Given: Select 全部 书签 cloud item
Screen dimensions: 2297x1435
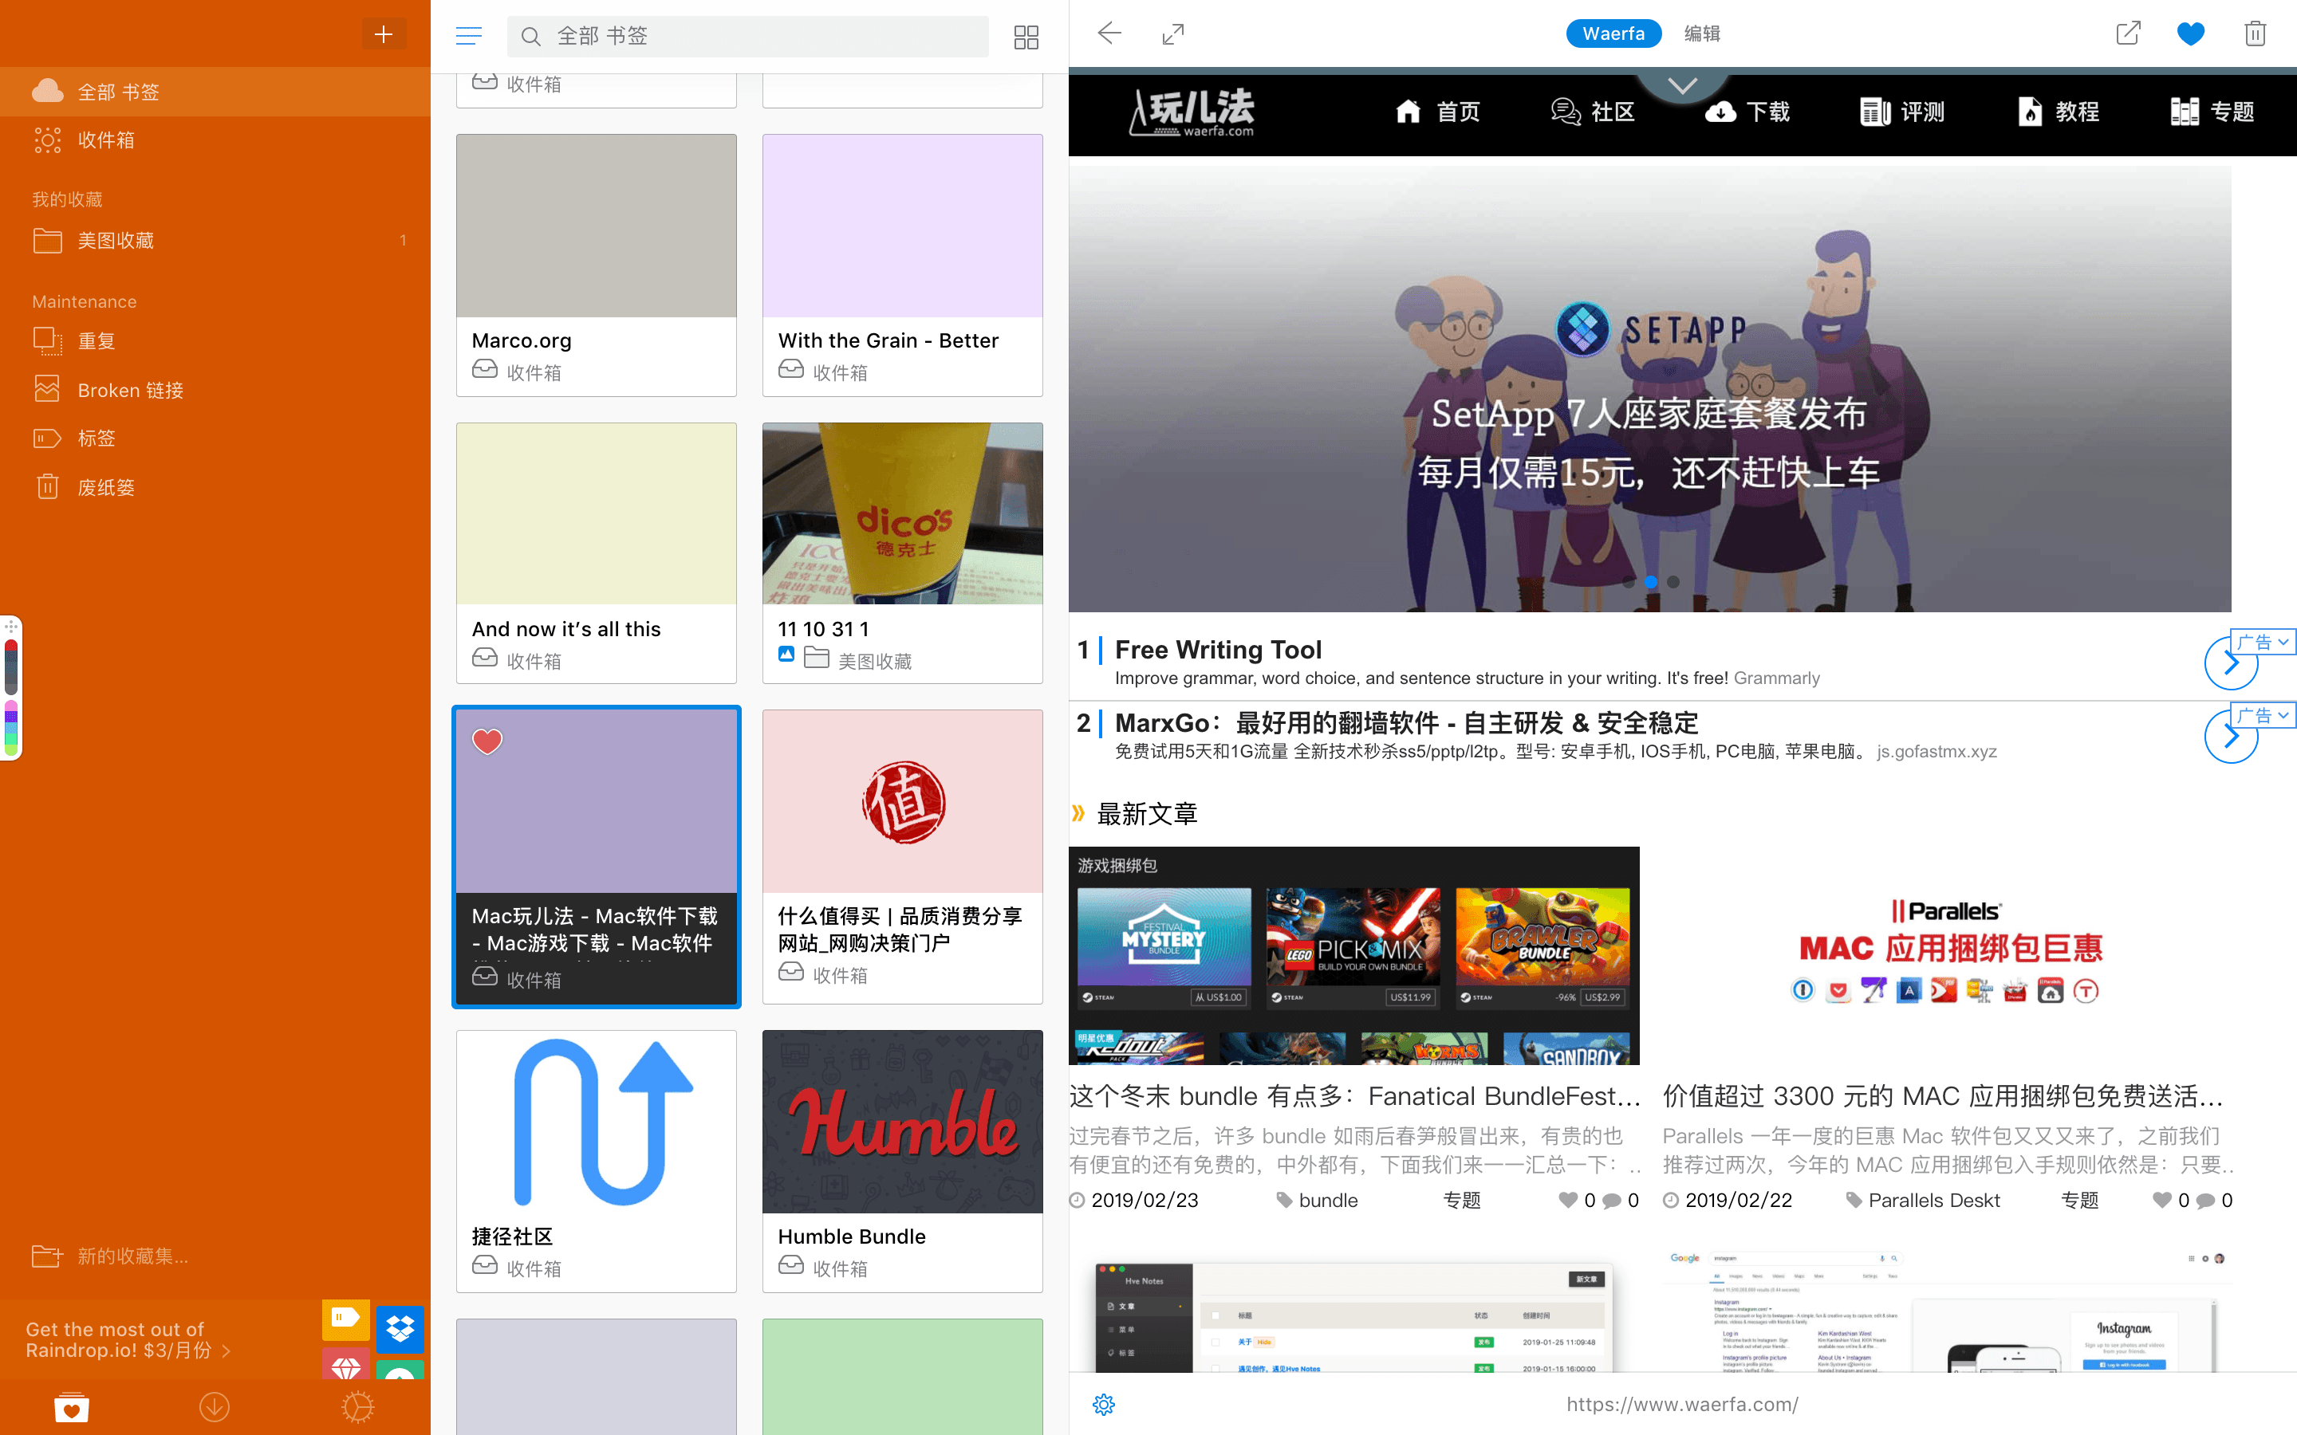Looking at the screenshot, I should tap(215, 92).
